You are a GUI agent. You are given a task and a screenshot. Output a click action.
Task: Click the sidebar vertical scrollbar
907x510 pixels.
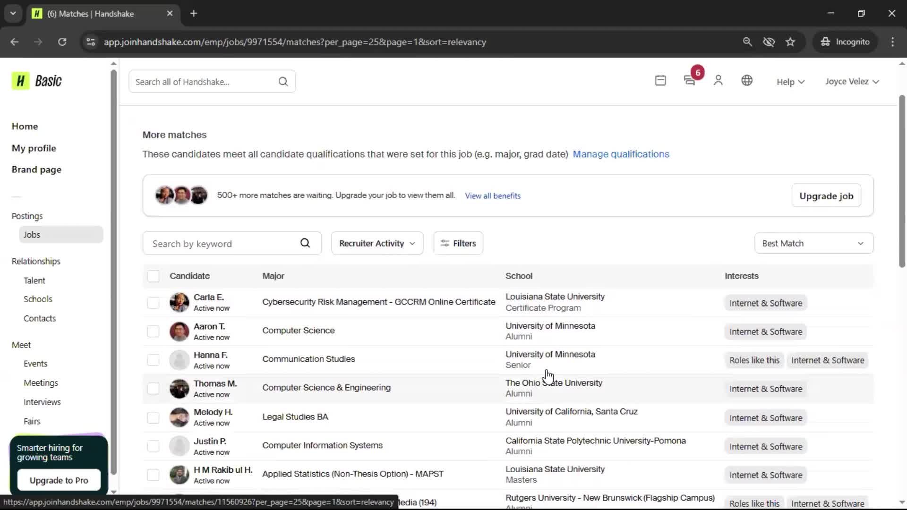pyautogui.click(x=113, y=272)
